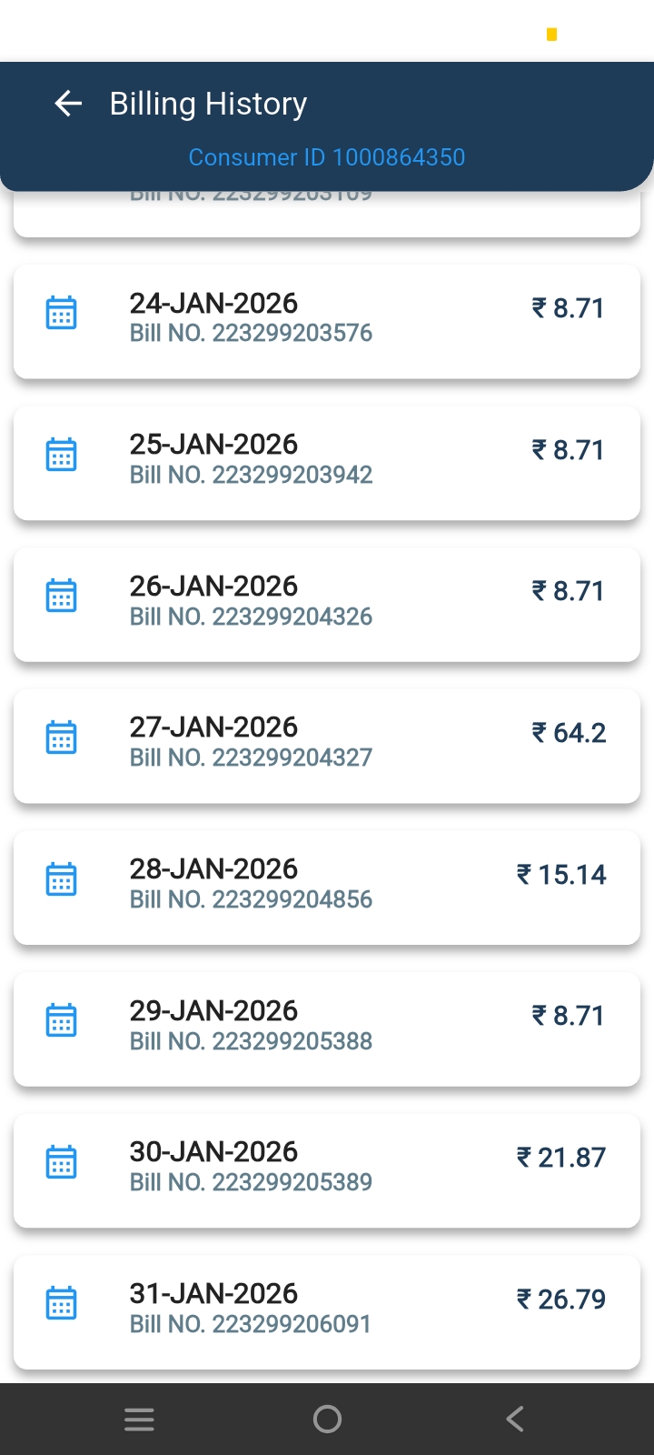
Task: Open the 30-JAN-2026 date entry
Action: [213, 1152]
